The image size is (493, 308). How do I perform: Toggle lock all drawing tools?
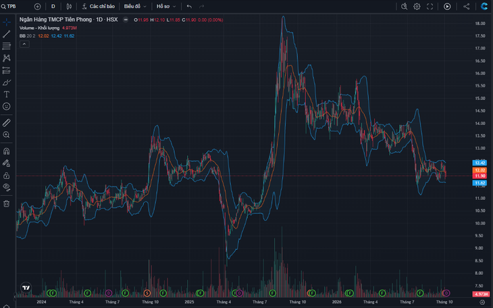pos(6,175)
